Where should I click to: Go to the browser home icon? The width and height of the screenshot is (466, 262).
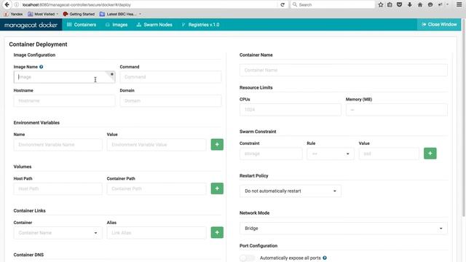tap(420, 4)
